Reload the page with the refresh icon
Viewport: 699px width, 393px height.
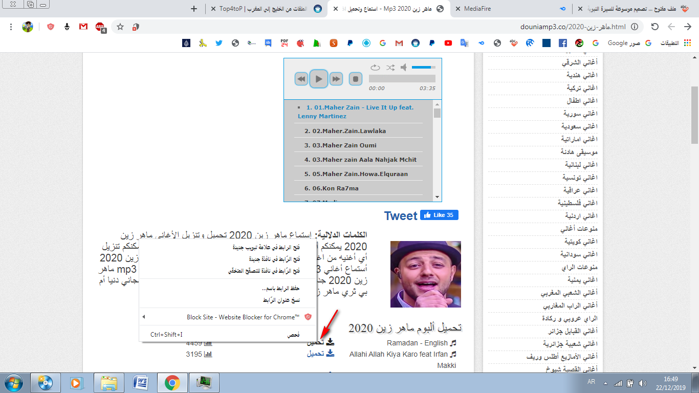654,27
